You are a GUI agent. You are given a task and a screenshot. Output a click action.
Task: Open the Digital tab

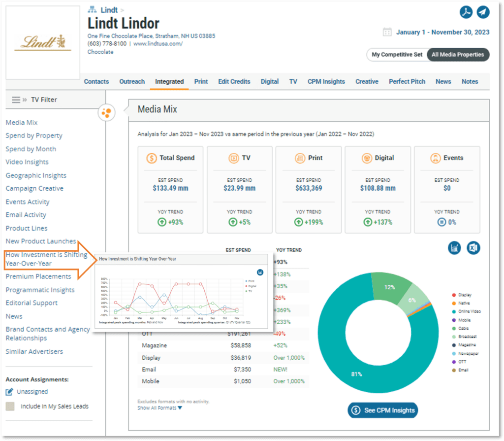270,82
